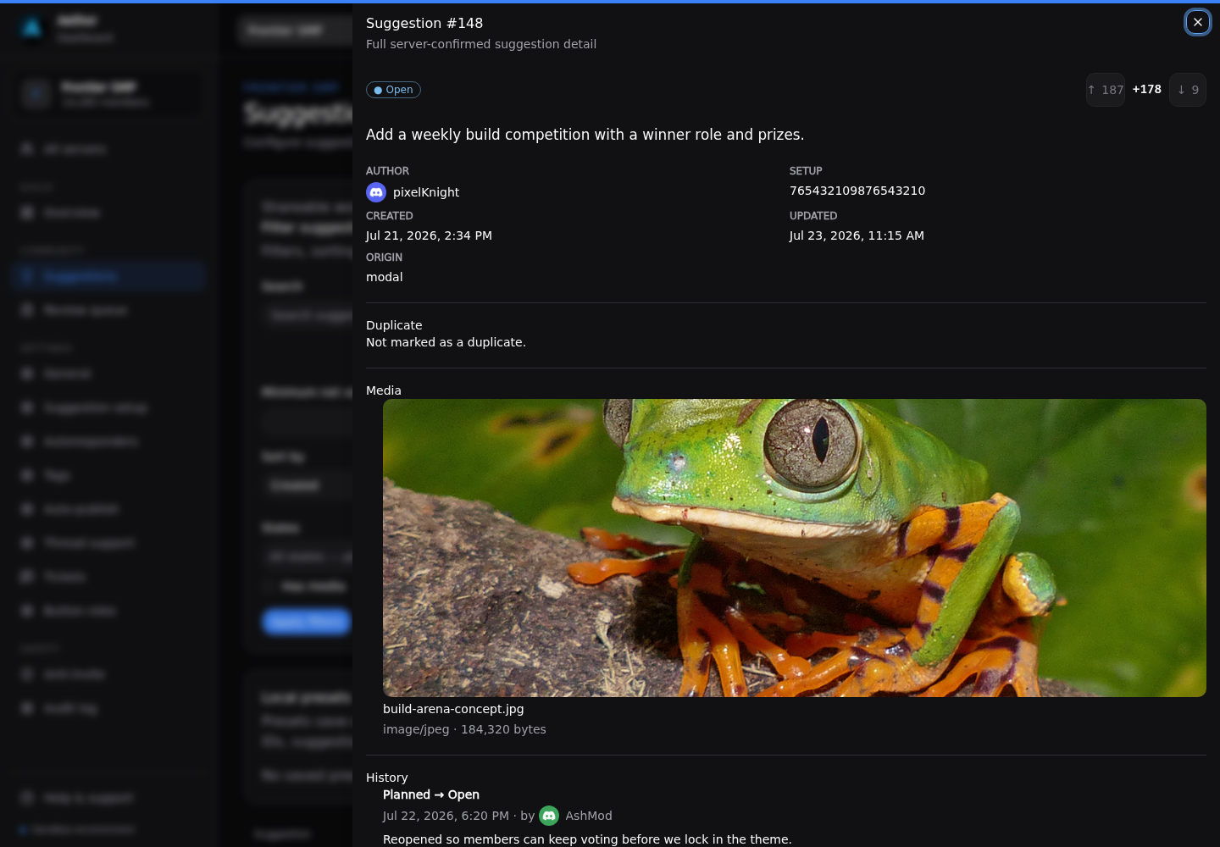
Task: Click the Open status badge
Action: click(393, 90)
